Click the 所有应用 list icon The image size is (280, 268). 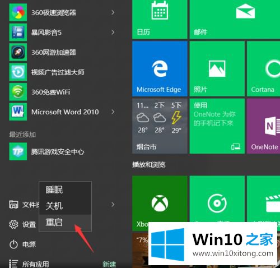tap(13, 264)
